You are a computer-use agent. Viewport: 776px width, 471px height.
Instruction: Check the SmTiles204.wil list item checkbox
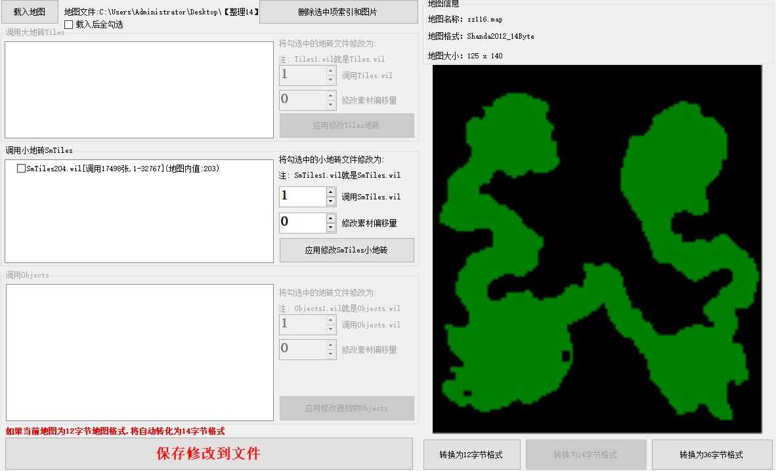22,169
